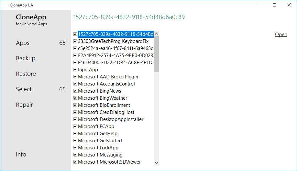The image size is (297, 171).
Task: Click the list scroll up arrow
Action: click(157, 34)
